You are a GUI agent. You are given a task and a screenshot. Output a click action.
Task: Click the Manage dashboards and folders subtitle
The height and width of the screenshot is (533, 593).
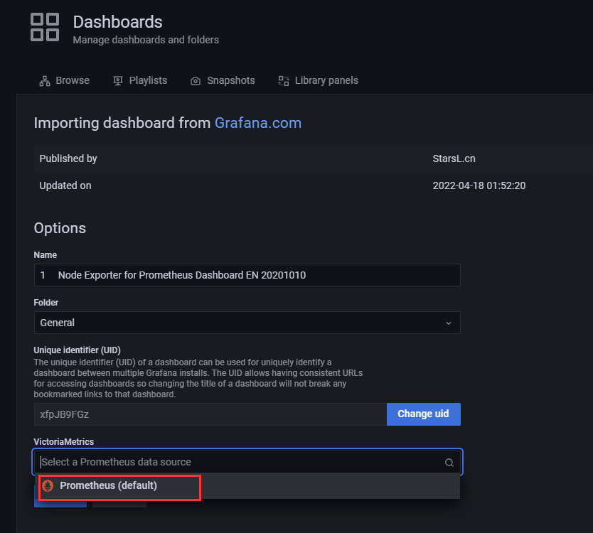pyautogui.click(x=146, y=40)
